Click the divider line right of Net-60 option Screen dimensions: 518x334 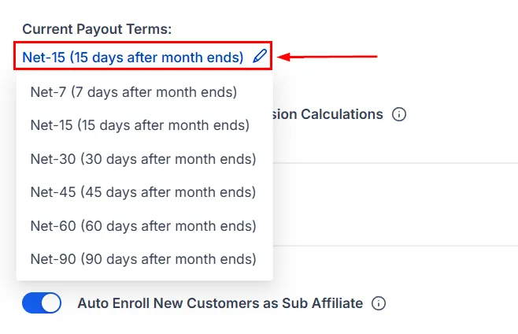tap(395, 246)
